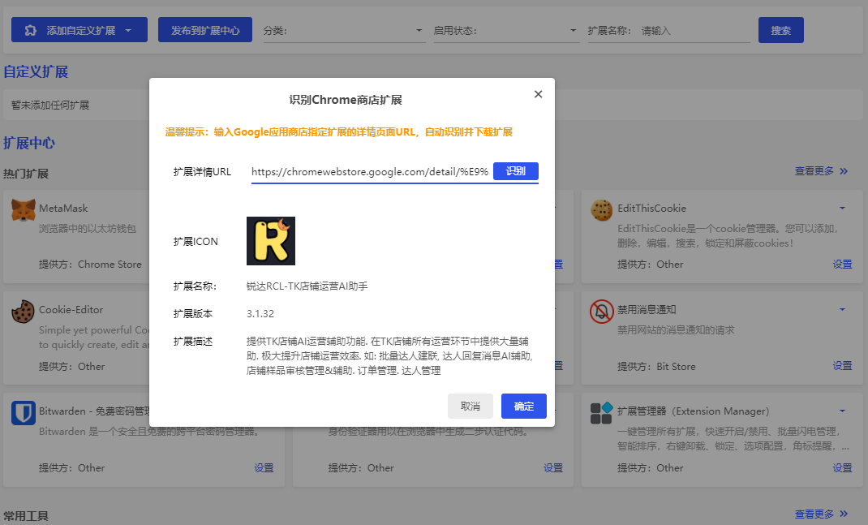Expand the EditThisCookie card arrow menu

[x=842, y=208]
